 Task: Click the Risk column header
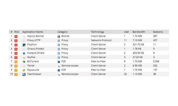tap(17, 32)
